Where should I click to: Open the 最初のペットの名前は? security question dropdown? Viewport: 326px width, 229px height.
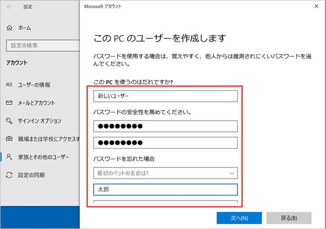click(165, 173)
